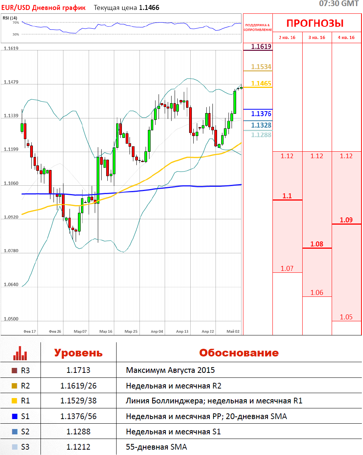
Task: Click the RSI 70% level label
Action: pyautogui.click(x=16, y=23)
